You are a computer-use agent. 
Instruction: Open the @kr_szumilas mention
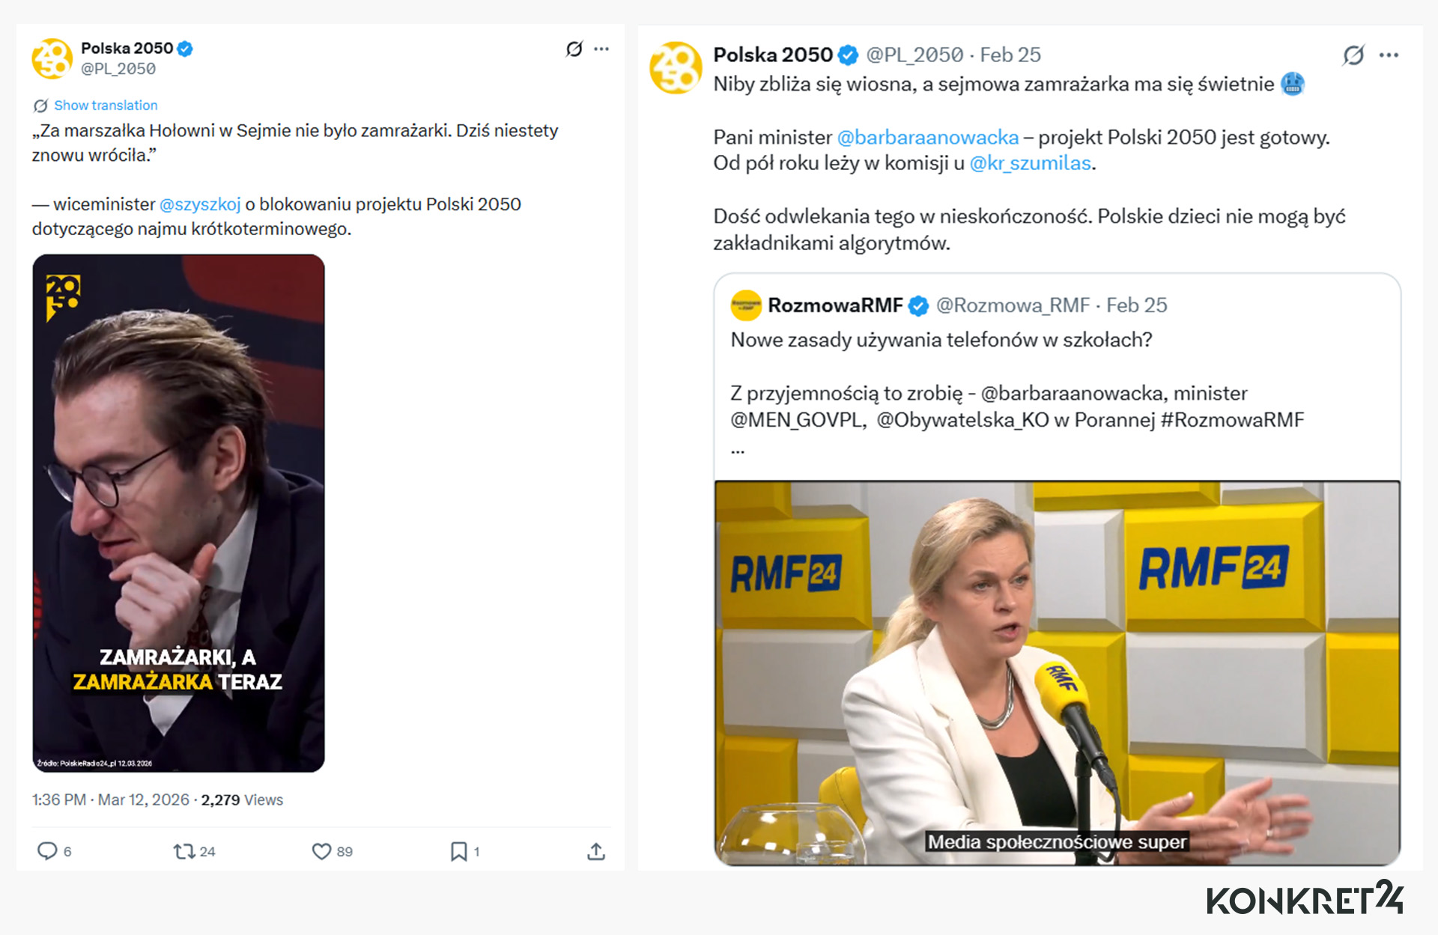[x=1030, y=163]
